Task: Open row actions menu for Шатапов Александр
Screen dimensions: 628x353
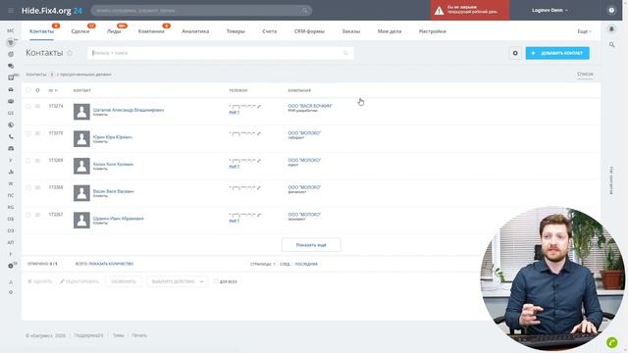Action: click(x=37, y=106)
